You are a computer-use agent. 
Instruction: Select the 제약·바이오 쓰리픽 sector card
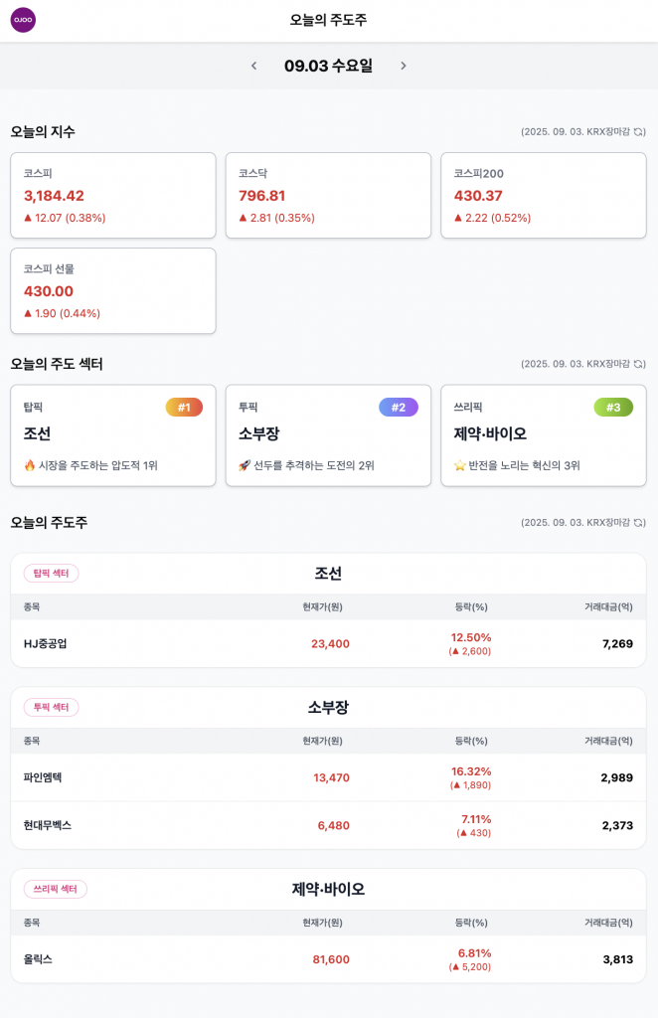543,435
